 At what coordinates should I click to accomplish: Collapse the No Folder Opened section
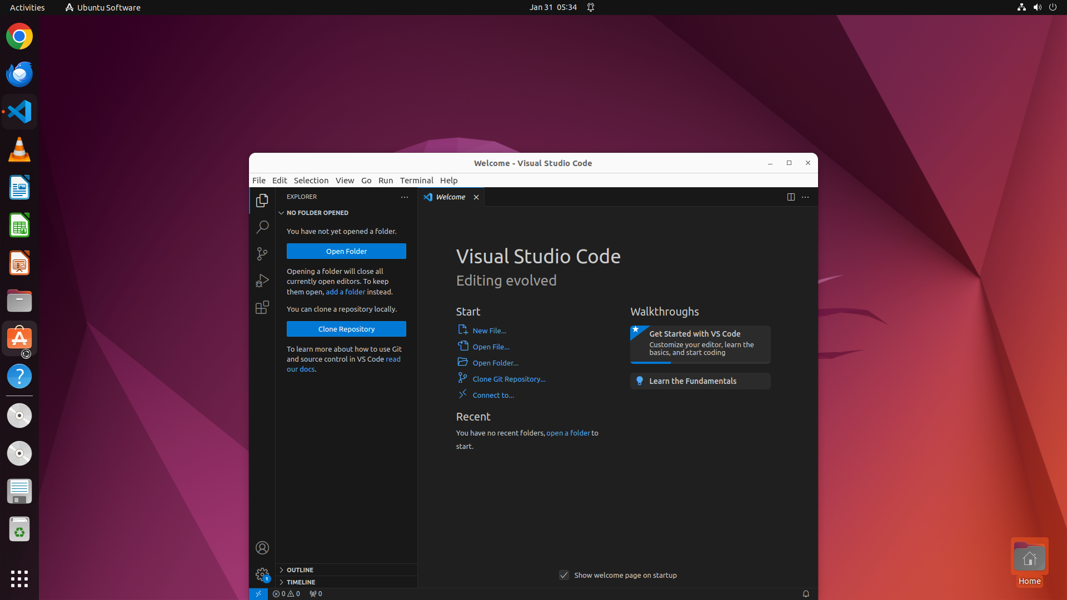point(346,213)
